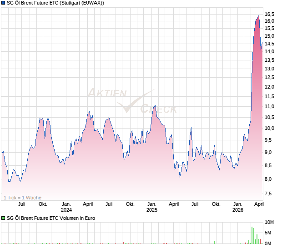Click the 8,5 price axis label
Screen dimensions: 282x248
tap(268, 166)
